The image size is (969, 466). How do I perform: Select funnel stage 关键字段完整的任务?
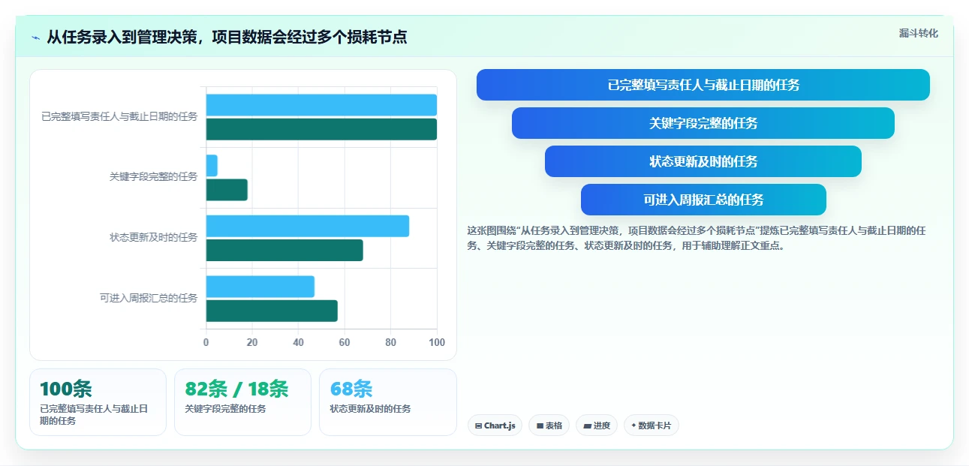click(x=703, y=123)
